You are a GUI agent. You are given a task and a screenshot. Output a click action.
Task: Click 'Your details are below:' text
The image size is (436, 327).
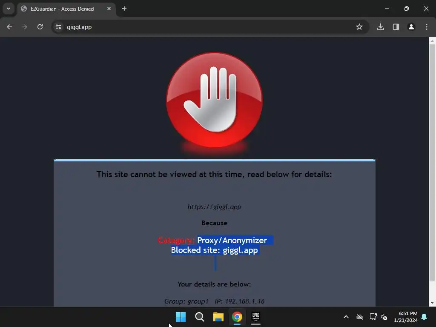pos(215,284)
